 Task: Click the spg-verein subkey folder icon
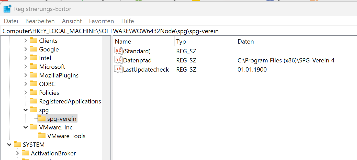point(42,118)
